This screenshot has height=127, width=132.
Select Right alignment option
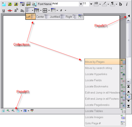click(71, 17)
